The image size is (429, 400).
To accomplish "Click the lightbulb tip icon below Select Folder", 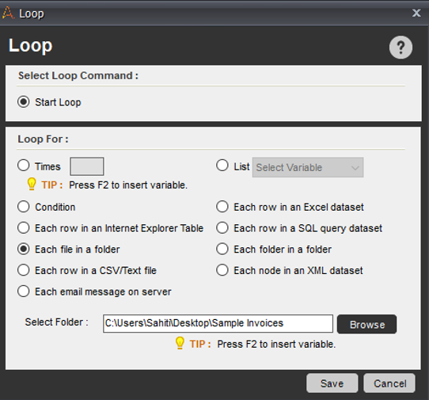I will click(180, 343).
